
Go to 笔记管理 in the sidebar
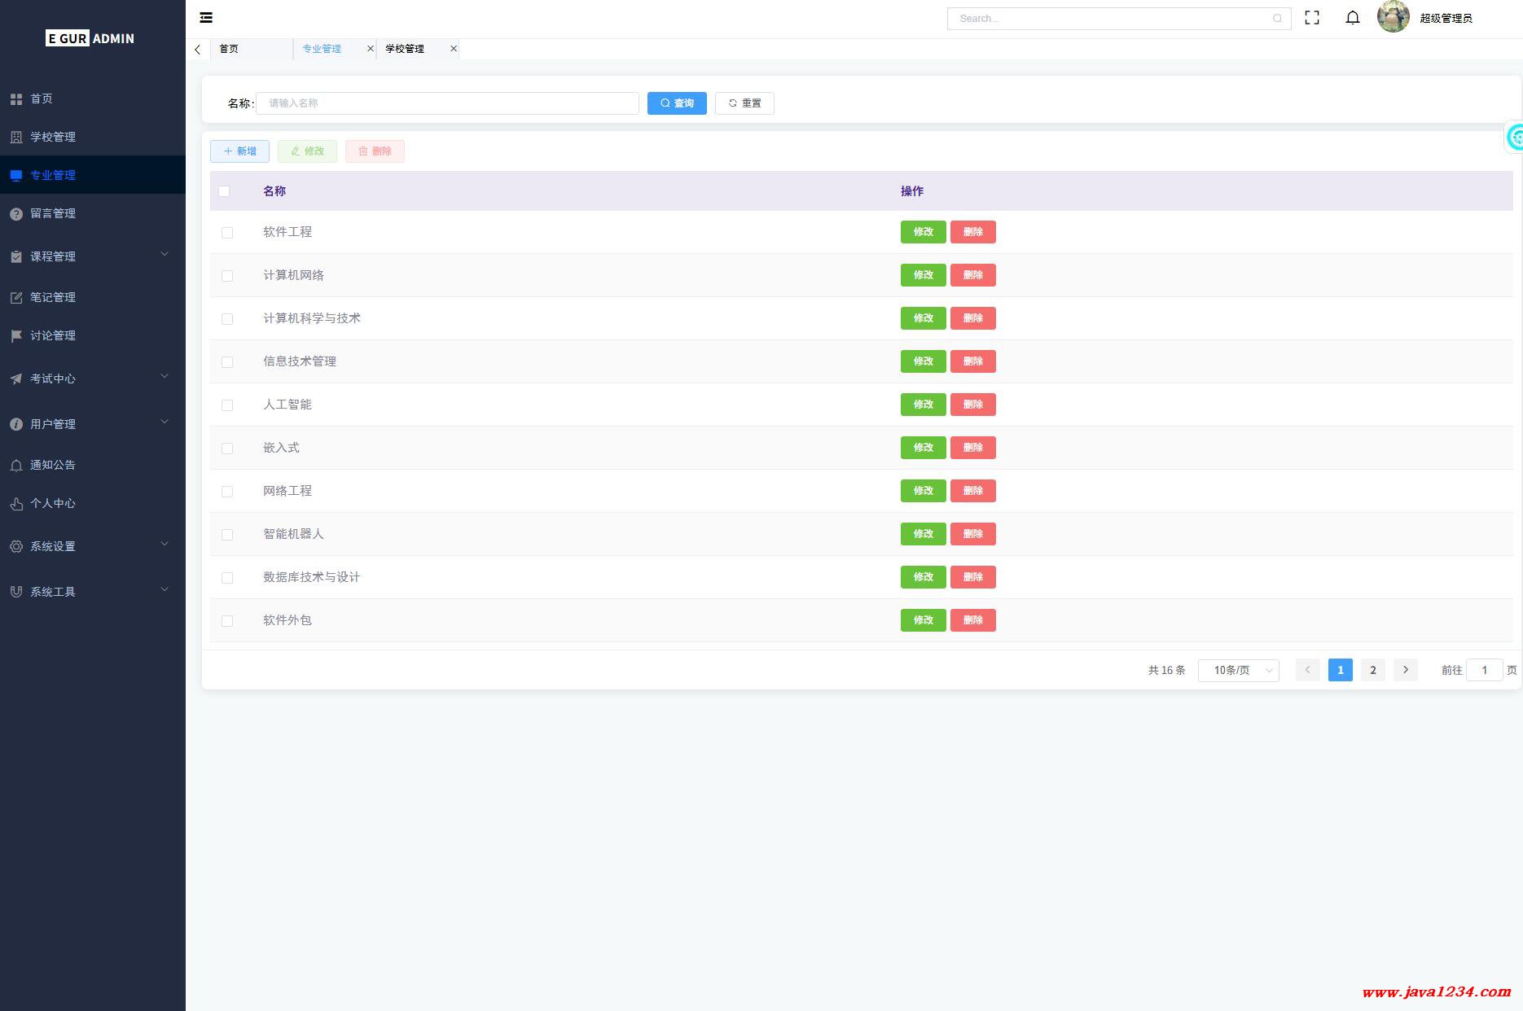click(x=53, y=297)
